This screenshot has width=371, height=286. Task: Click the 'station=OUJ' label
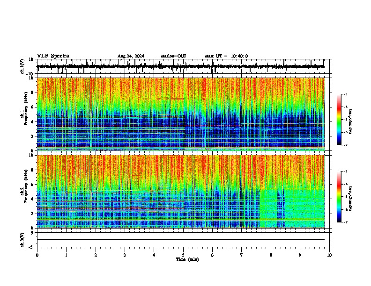[173, 56]
